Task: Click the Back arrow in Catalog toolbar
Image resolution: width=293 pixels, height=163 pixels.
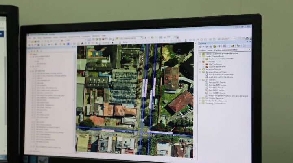Action: pyautogui.click(x=199, y=46)
